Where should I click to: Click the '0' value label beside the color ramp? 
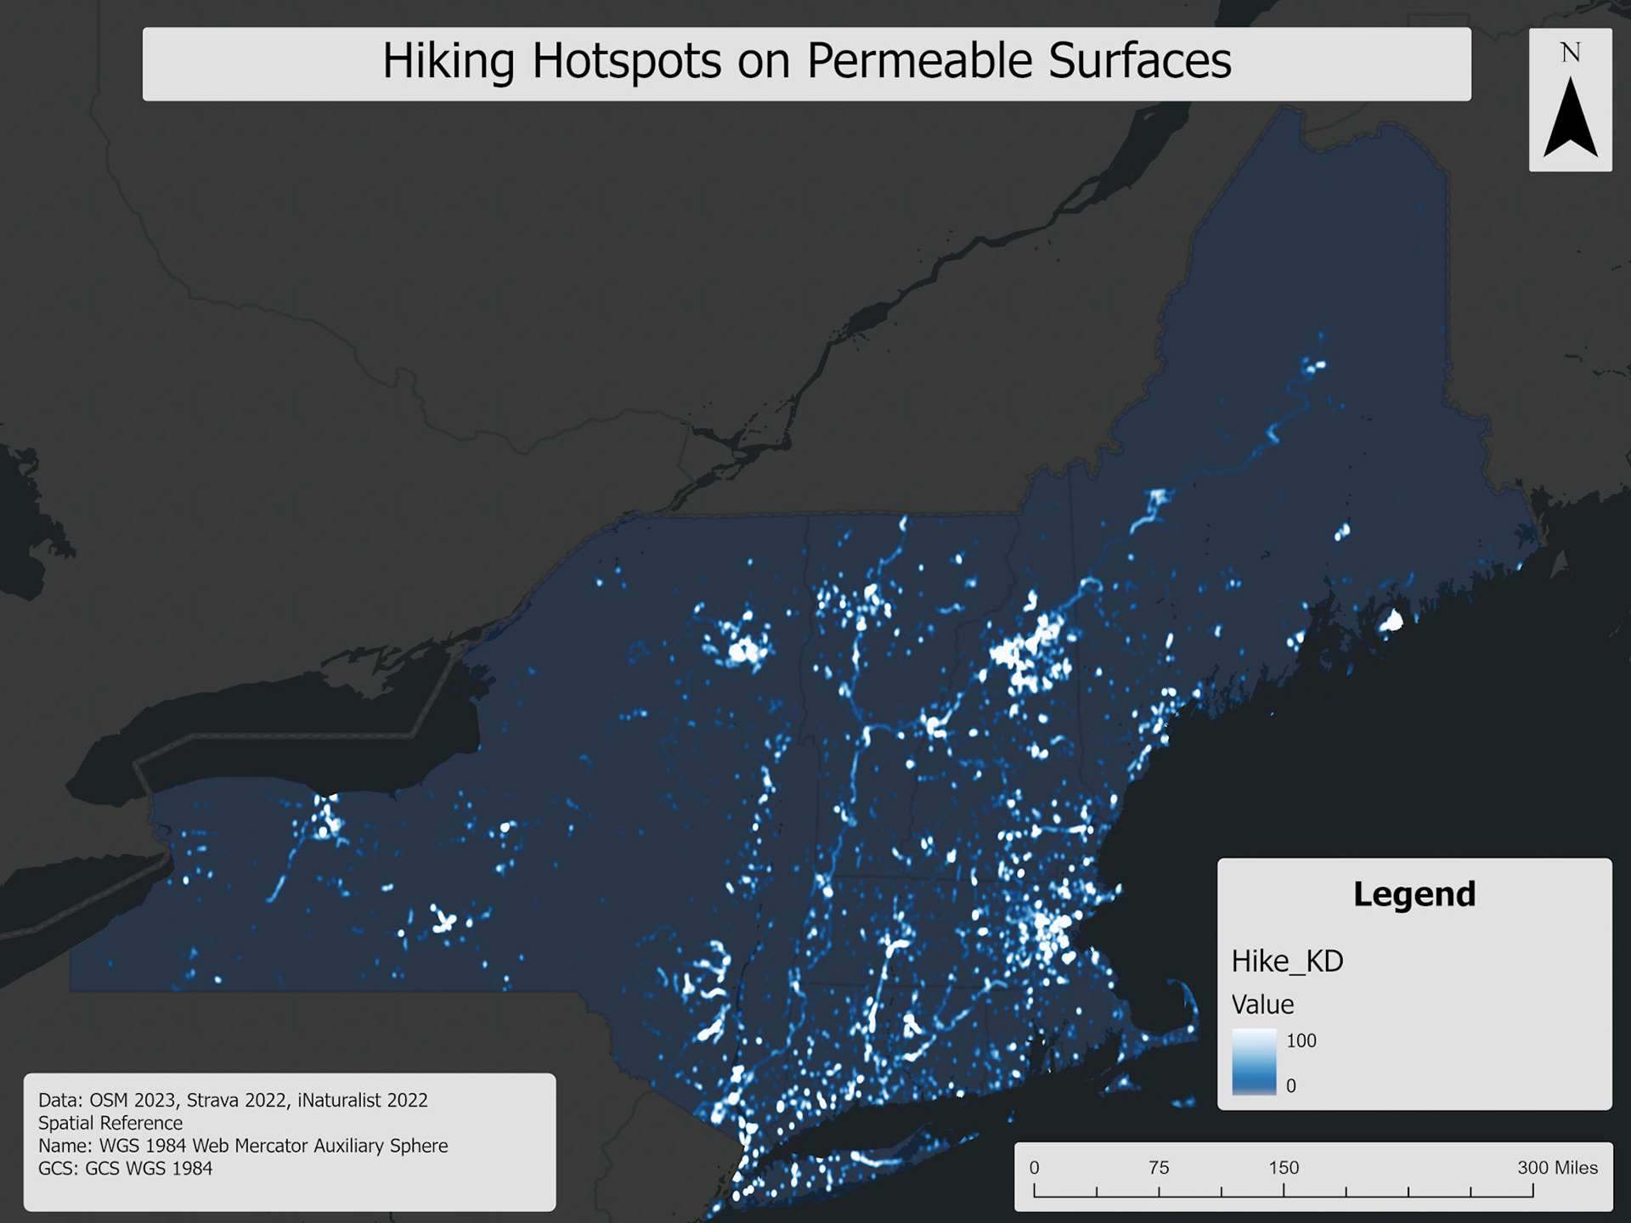[1291, 1086]
